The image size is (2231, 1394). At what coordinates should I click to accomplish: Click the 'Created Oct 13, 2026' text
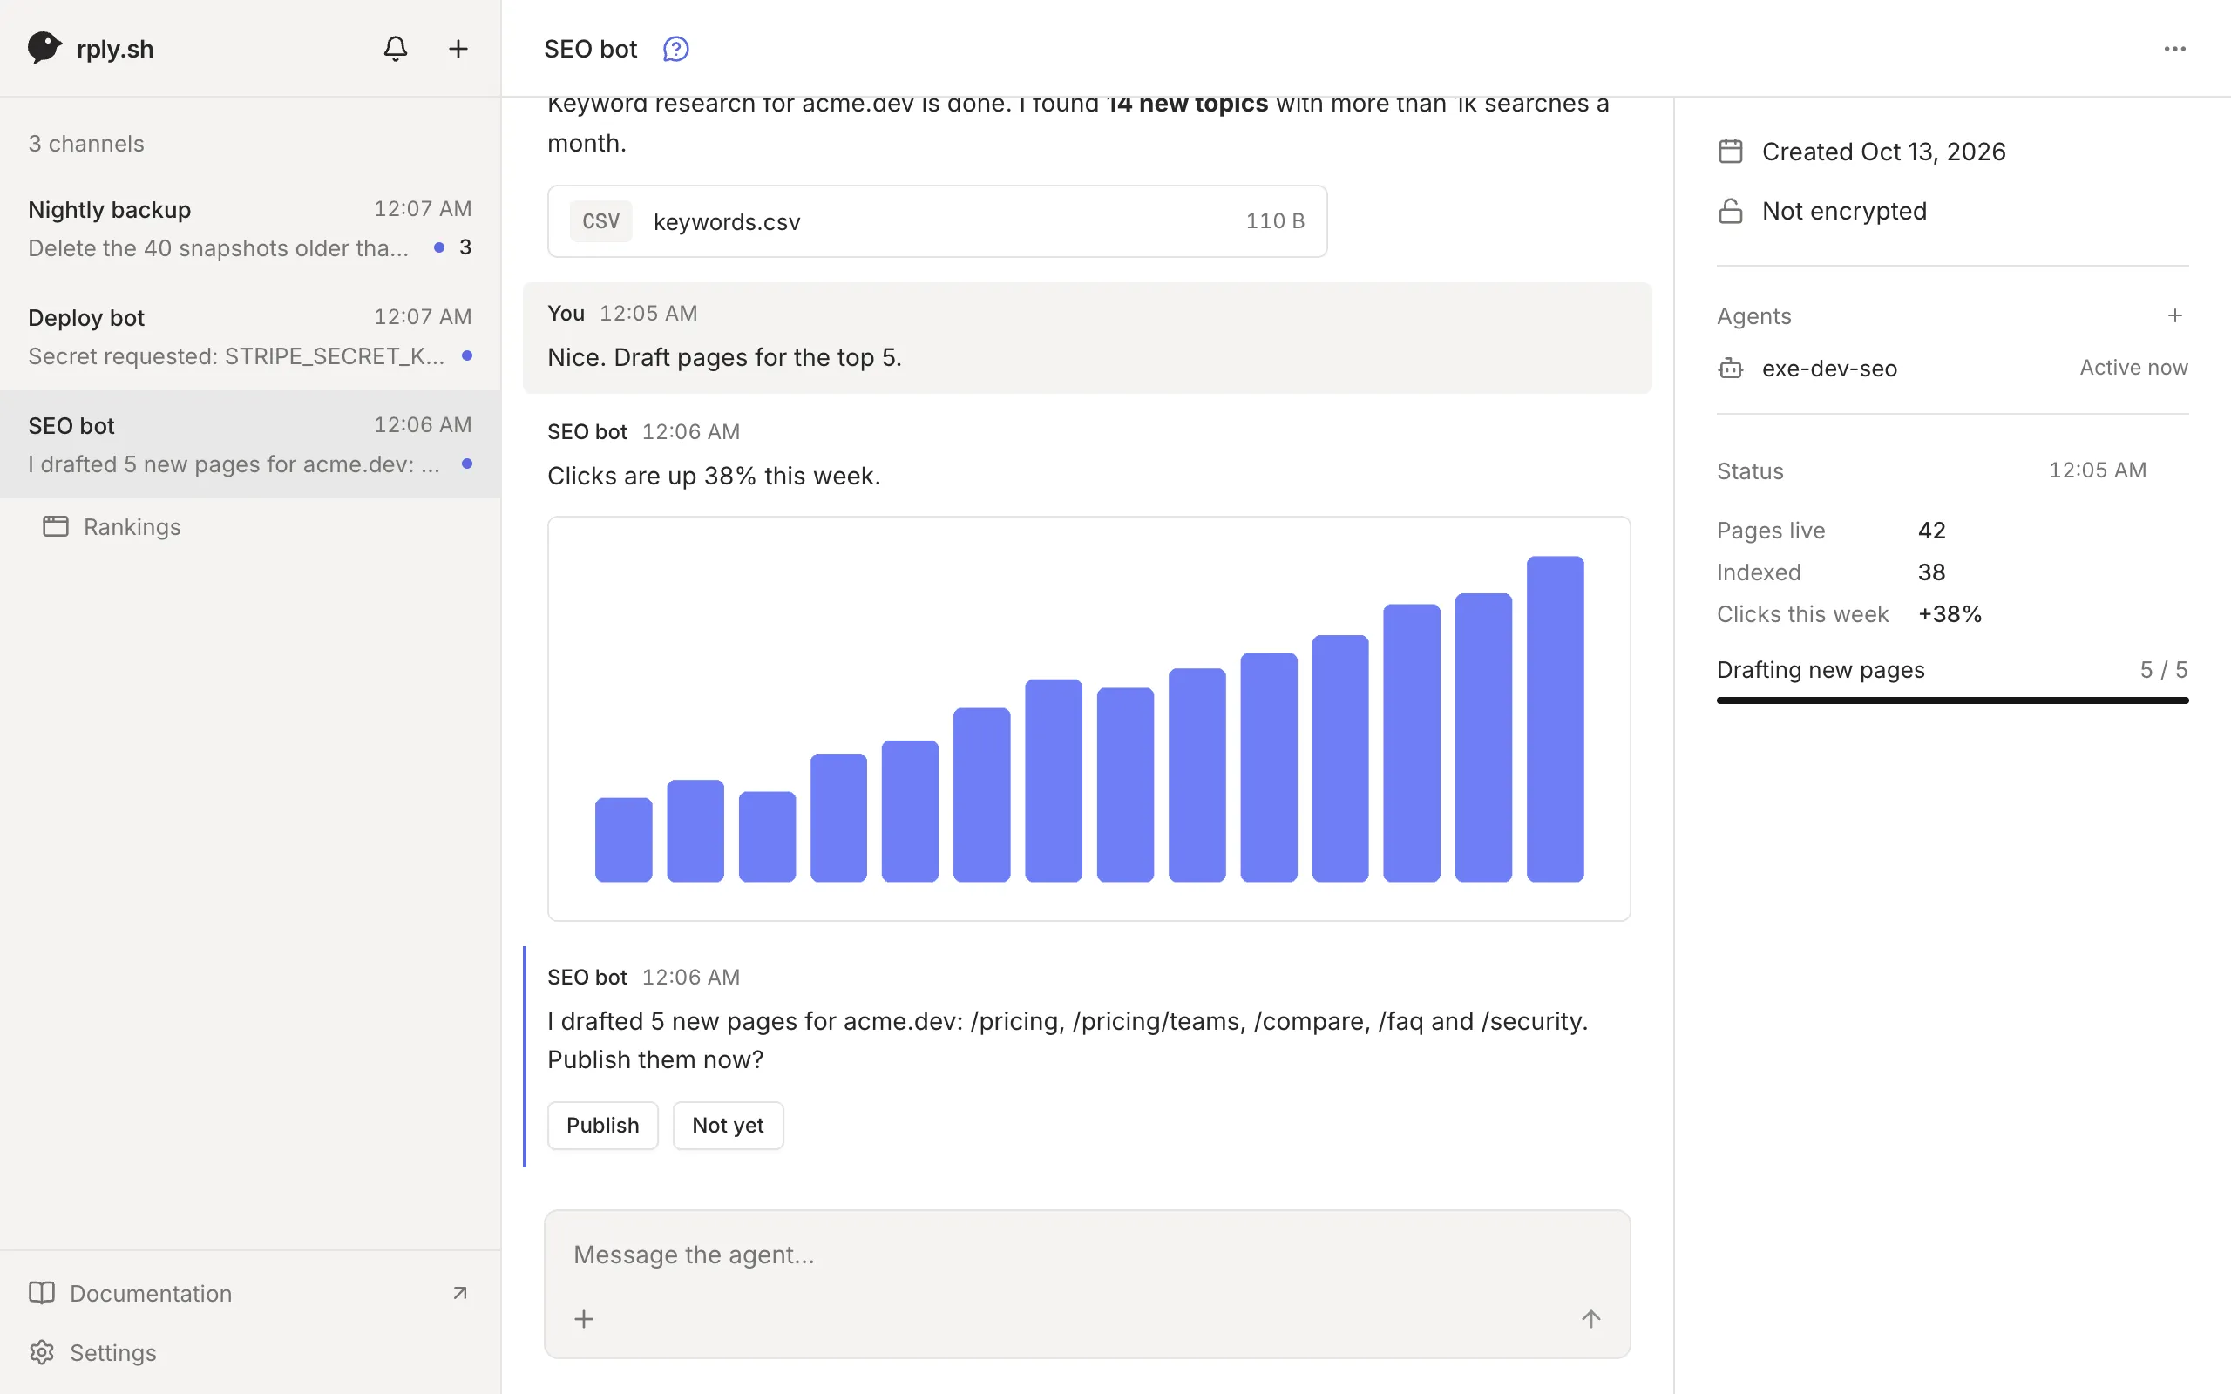click(1883, 152)
